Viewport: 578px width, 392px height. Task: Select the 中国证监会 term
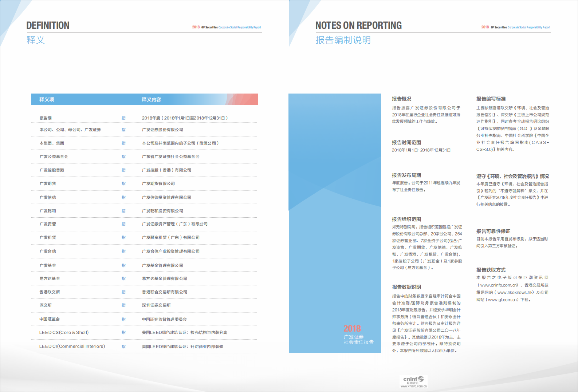coord(50,319)
